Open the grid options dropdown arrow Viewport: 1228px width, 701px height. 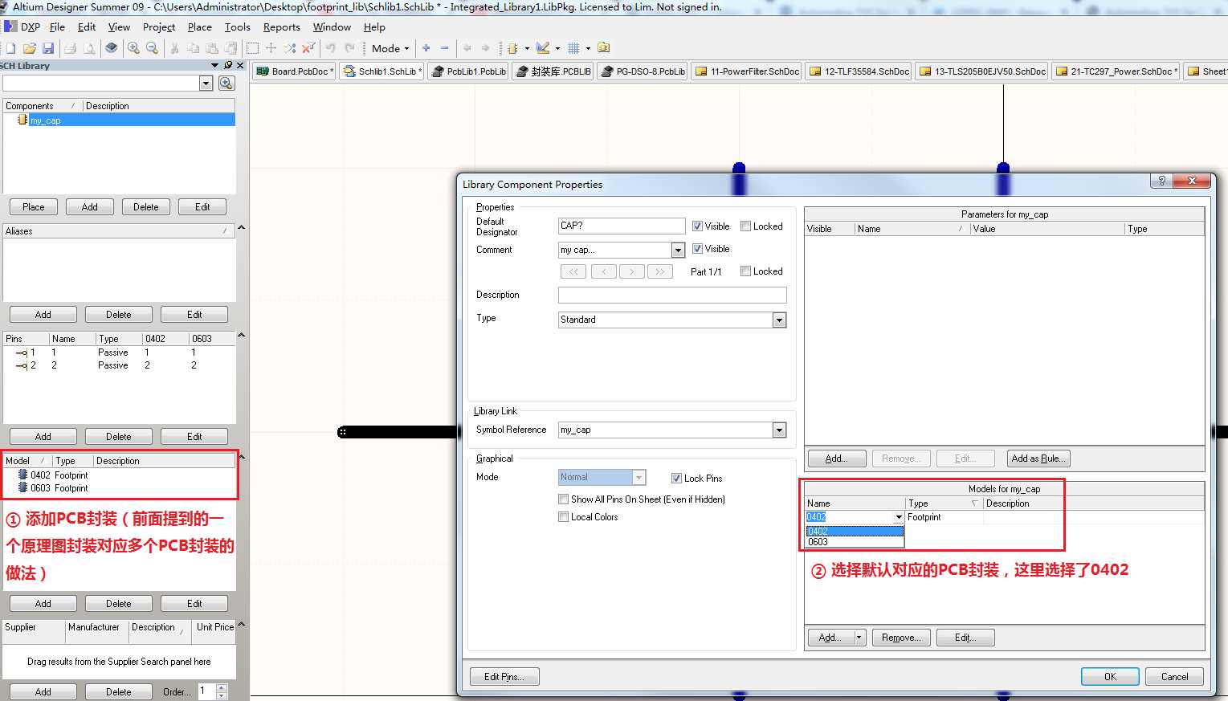[588, 48]
